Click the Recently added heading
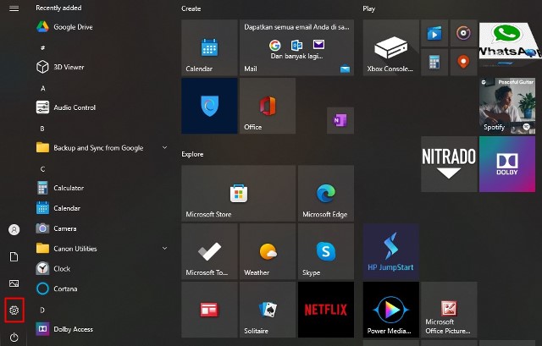 [x=58, y=8]
